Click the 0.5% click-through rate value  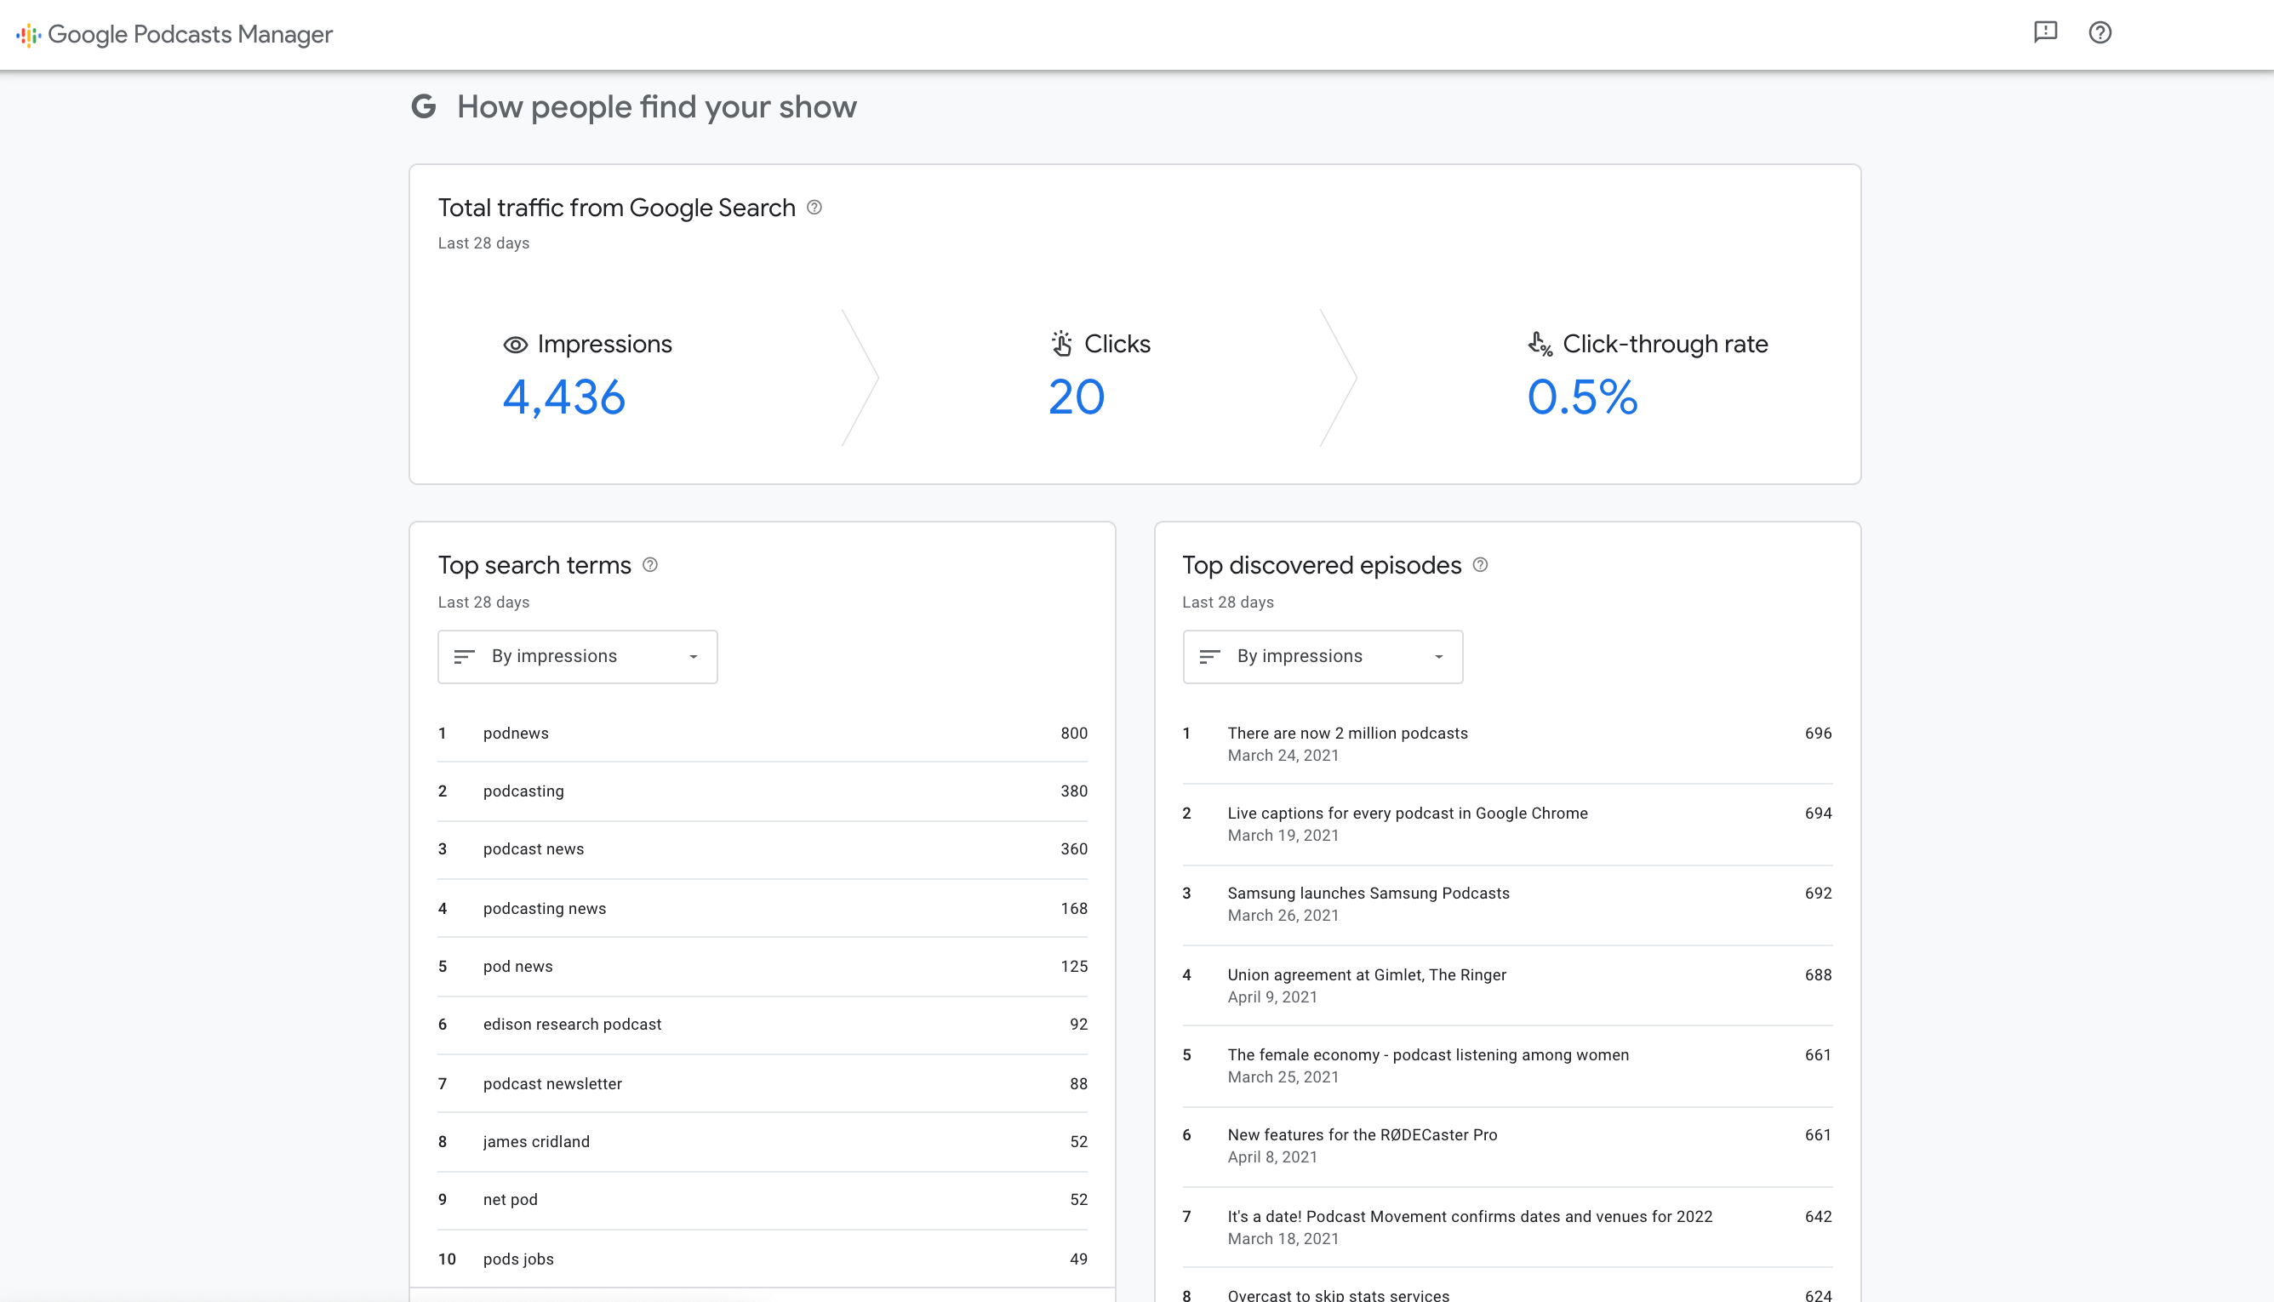pyautogui.click(x=1582, y=400)
